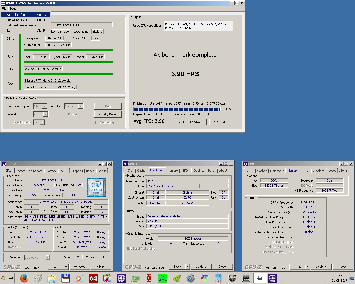Click the Used CPU capabilities text box
The image size is (355, 284).
pyautogui.click(x=198, y=26)
